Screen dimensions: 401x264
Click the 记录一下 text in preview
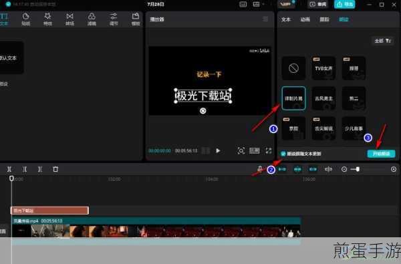pos(209,74)
